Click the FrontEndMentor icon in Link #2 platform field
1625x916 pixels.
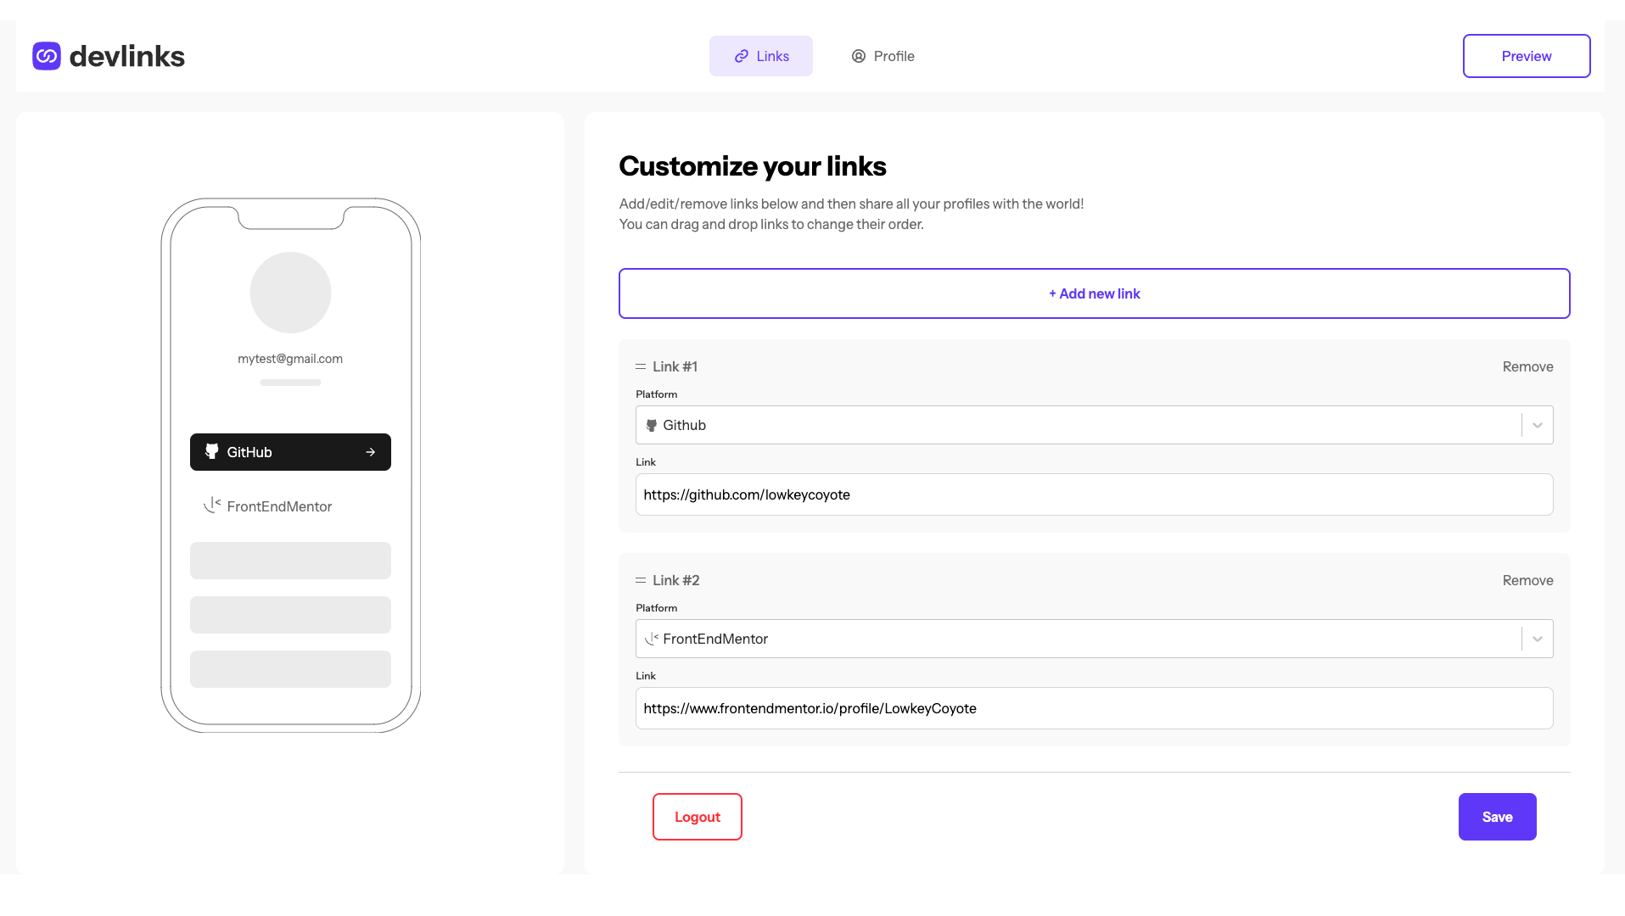click(651, 639)
